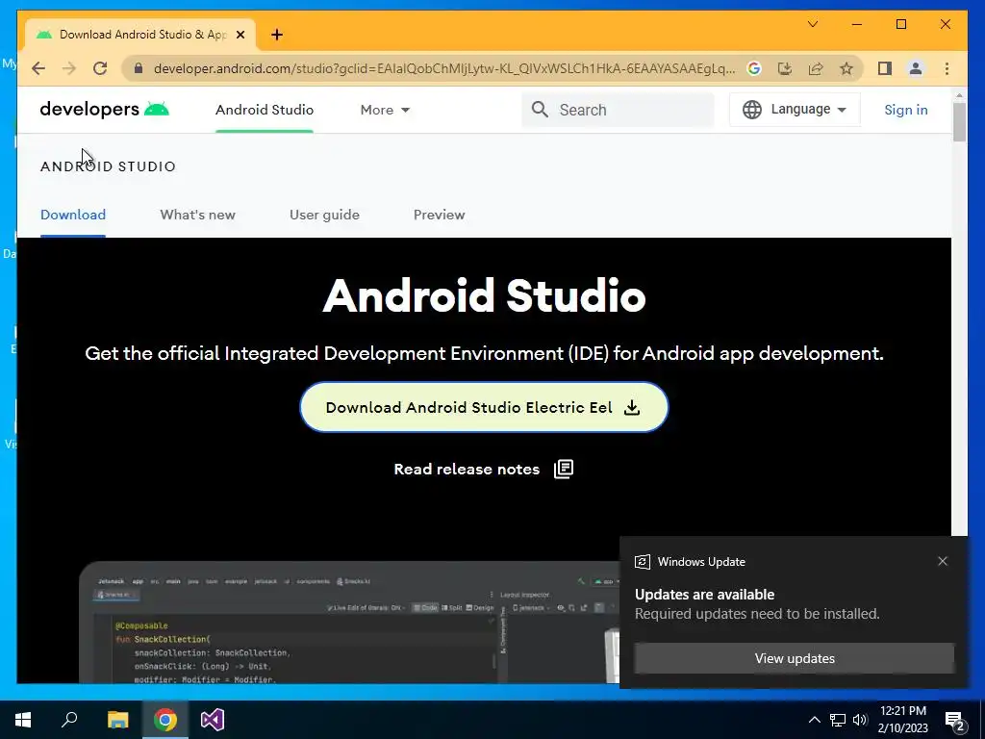
Task: Open taskbar search magnifier
Action: point(69,720)
